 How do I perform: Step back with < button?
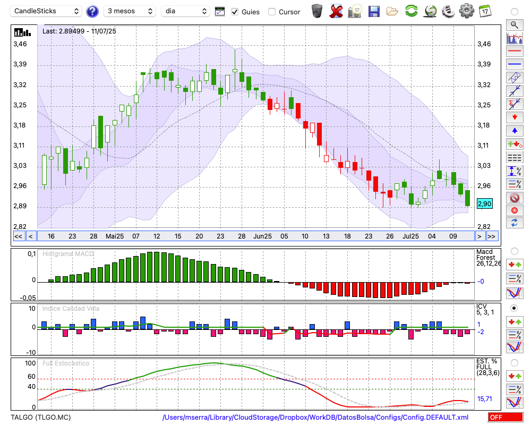(30, 236)
